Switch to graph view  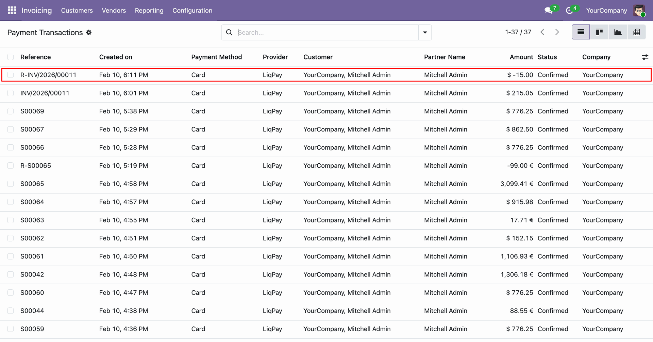618,32
